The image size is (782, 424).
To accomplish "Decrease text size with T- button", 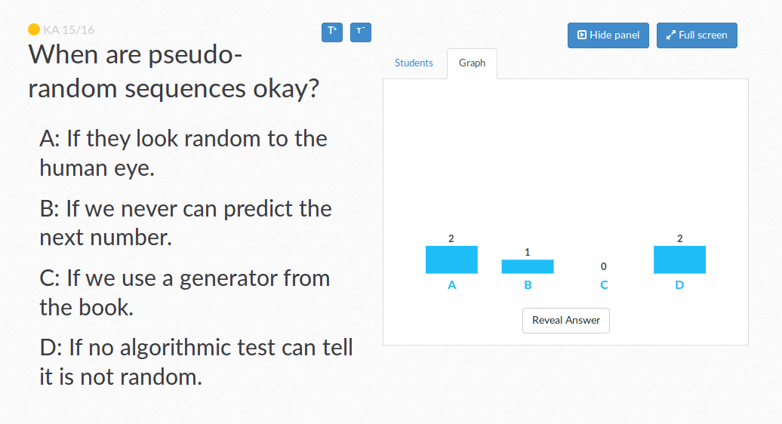I will 361,32.
